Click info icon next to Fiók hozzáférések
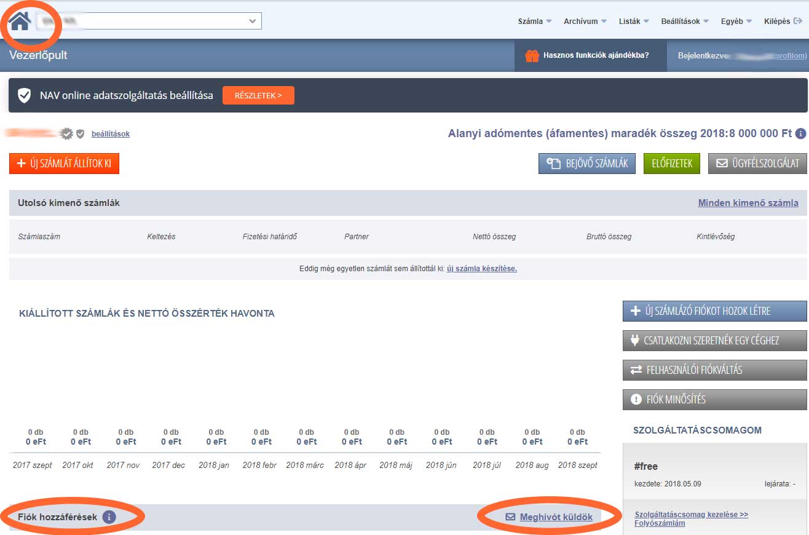This screenshot has height=535, width=809. pyautogui.click(x=109, y=517)
